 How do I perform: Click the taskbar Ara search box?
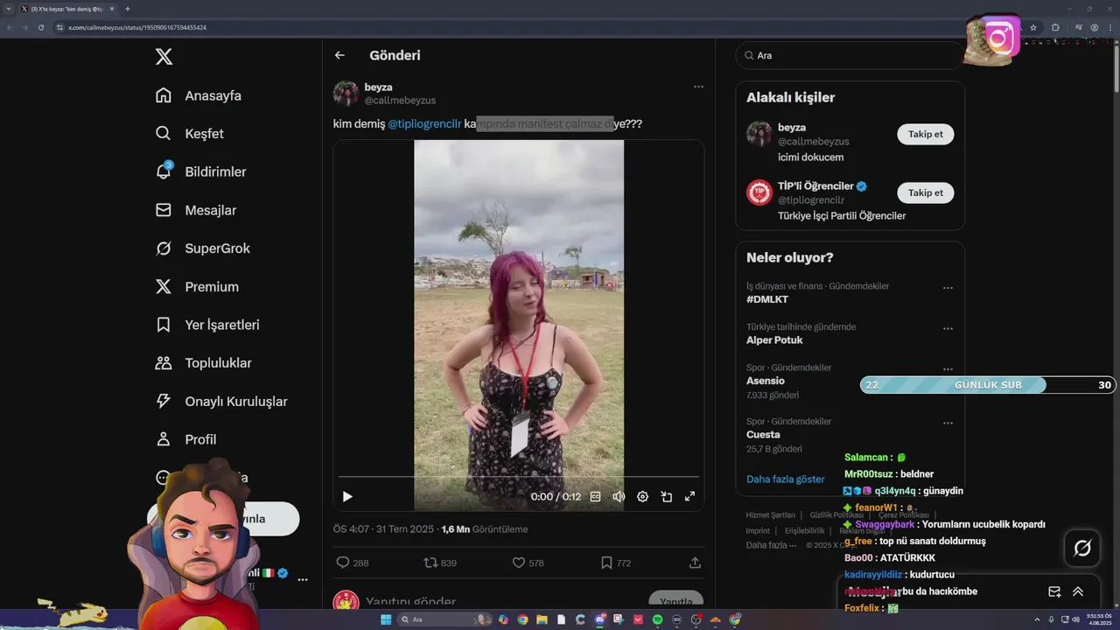click(445, 619)
